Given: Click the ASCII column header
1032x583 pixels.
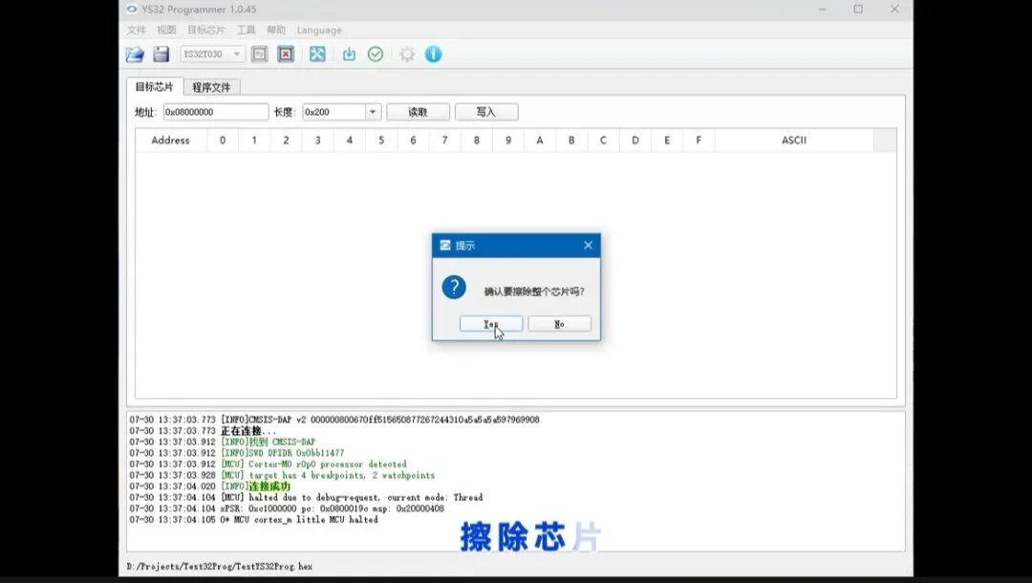Looking at the screenshot, I should coord(794,140).
